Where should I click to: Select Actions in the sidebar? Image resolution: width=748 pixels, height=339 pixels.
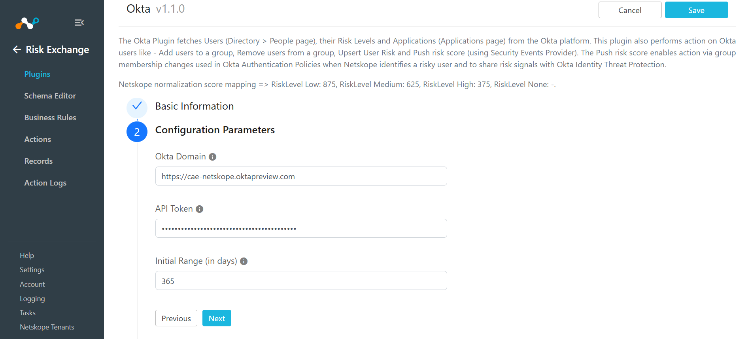coord(38,139)
